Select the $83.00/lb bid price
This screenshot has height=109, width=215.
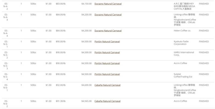coord(61,4)
